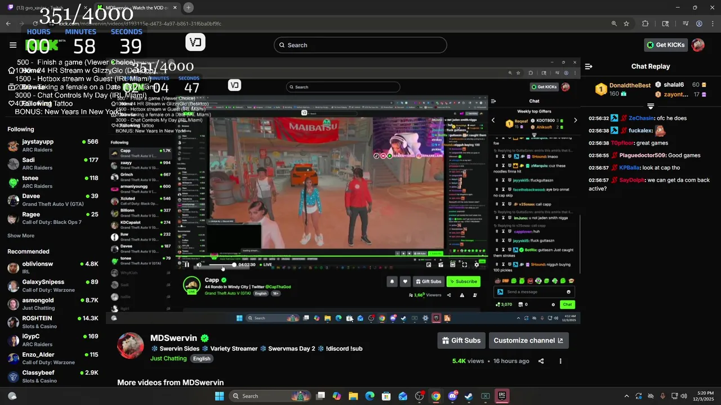This screenshot has height=405, width=721.
Task: Show hidden system tray icons chevron
Action: 626,396
